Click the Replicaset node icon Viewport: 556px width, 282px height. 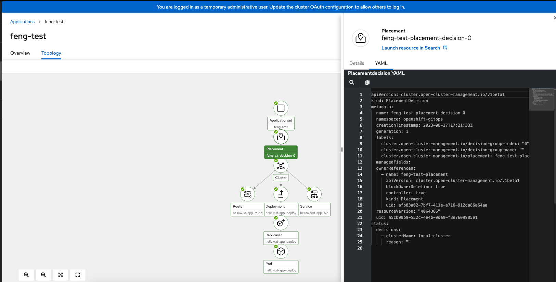[281, 223]
